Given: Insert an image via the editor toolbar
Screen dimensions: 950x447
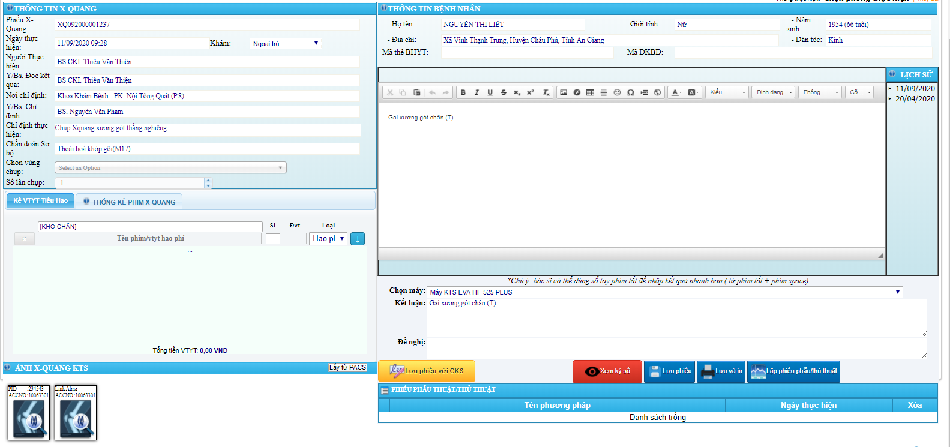Looking at the screenshot, I should [563, 92].
